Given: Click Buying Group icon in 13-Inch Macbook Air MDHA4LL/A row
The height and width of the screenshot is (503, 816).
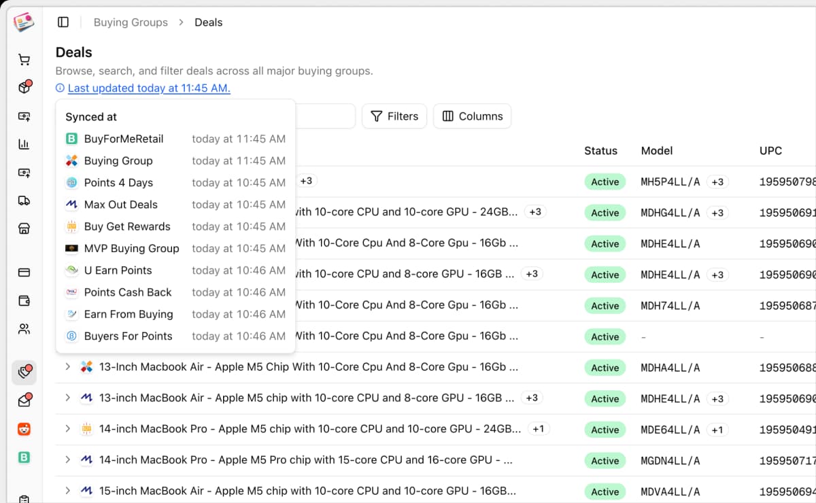Looking at the screenshot, I should (x=86, y=367).
